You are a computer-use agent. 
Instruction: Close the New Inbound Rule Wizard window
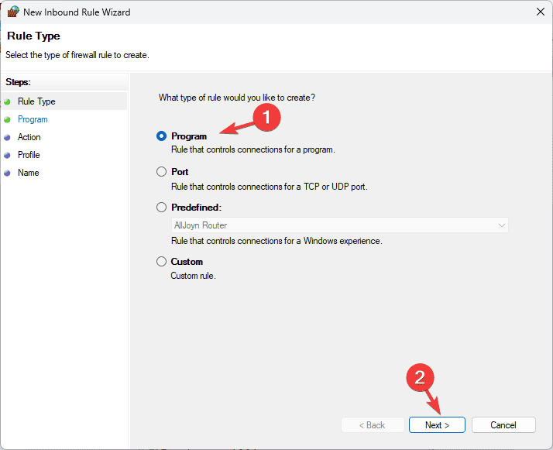pyautogui.click(x=539, y=12)
